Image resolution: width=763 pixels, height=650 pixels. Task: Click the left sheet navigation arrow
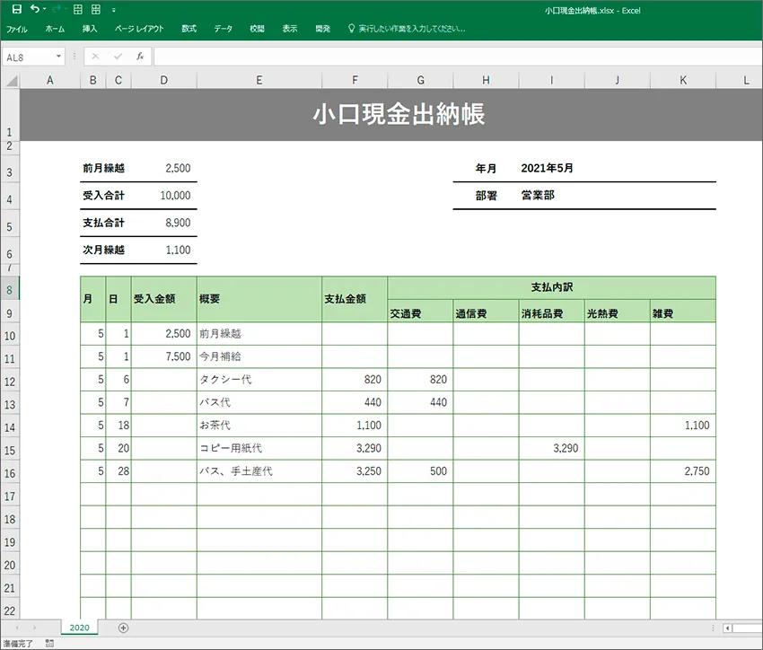tap(17, 627)
